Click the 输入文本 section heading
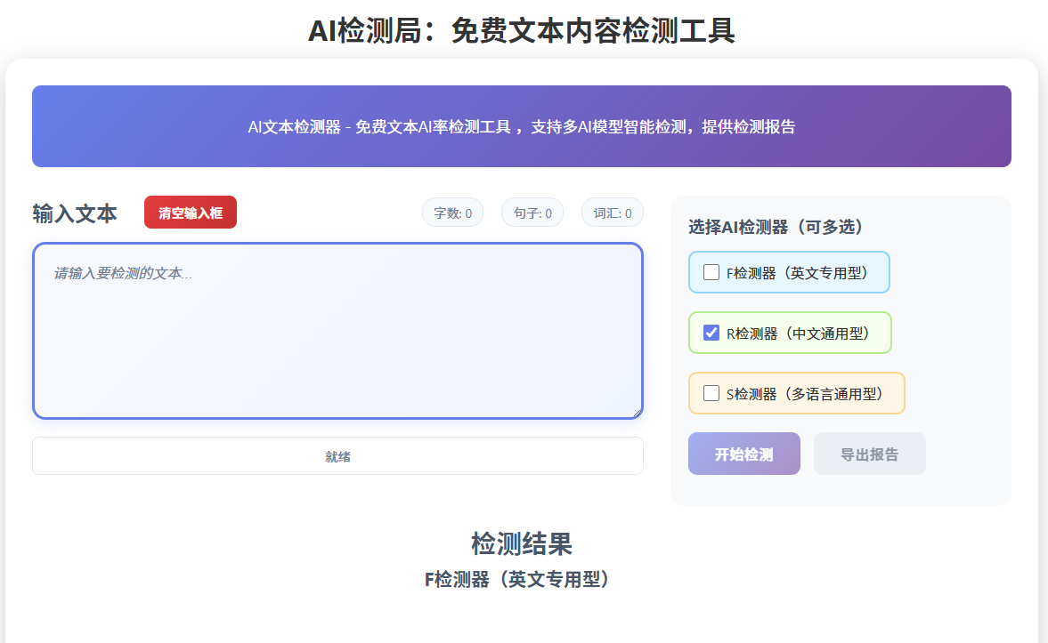 click(75, 213)
